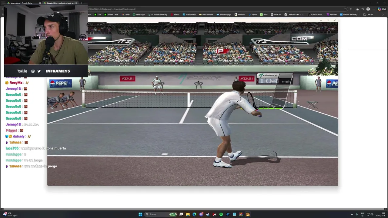Screen dimensions: 388x218
Task: Open the browser profile avatar
Action: (368, 9)
